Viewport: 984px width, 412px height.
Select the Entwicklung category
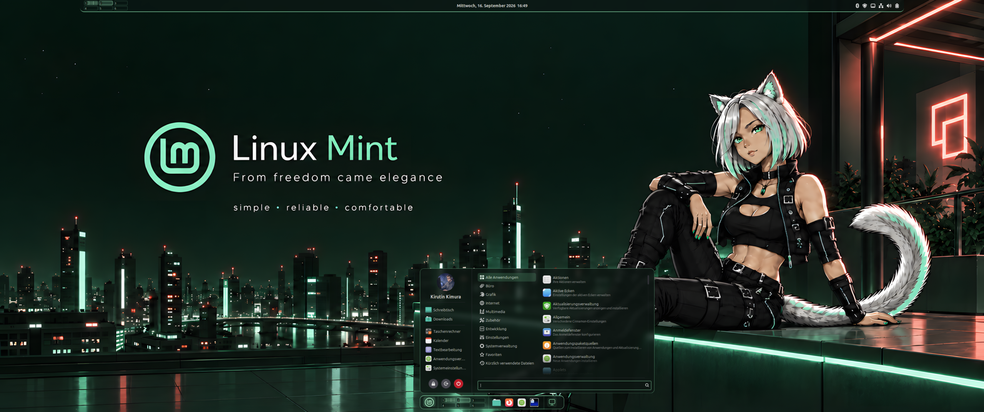[507, 329]
